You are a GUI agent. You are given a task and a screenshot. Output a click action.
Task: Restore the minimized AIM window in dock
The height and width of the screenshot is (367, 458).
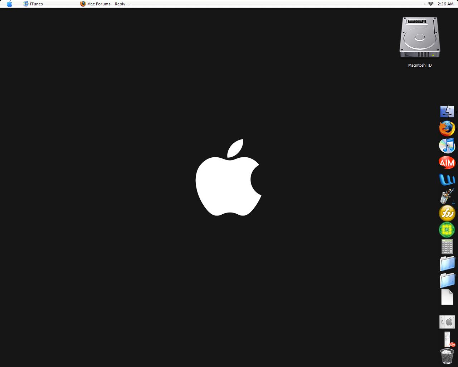(448, 339)
